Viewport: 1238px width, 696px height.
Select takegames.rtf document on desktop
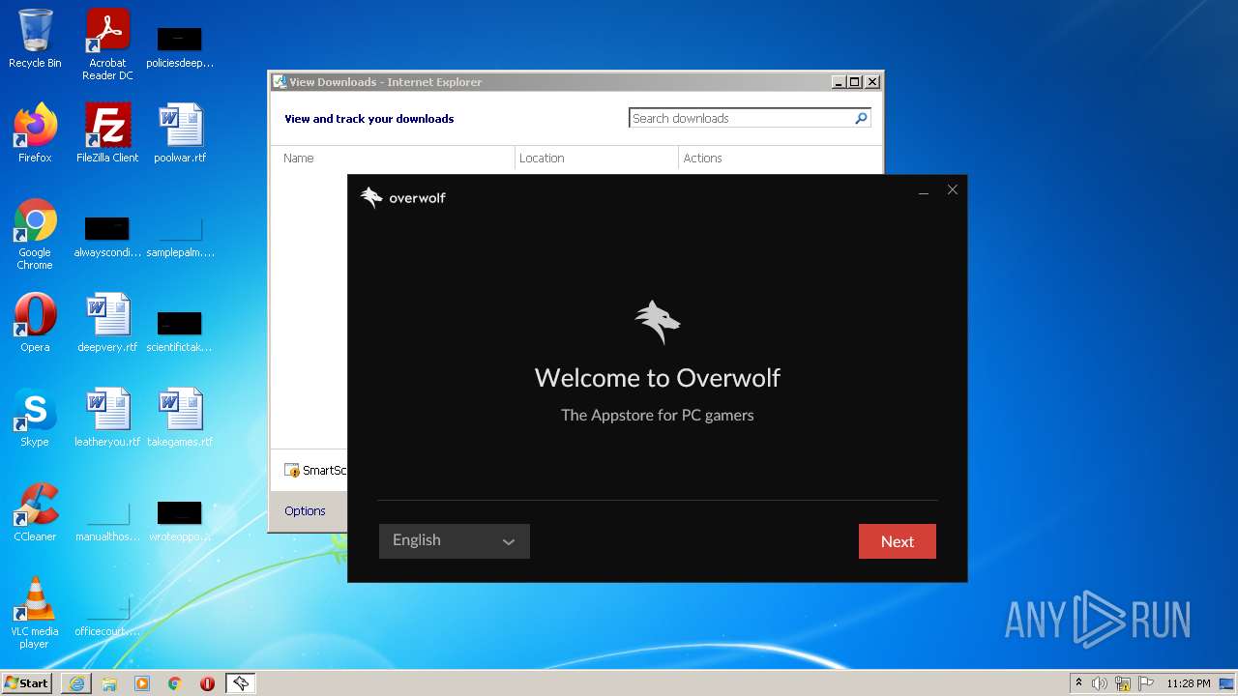pos(180,418)
